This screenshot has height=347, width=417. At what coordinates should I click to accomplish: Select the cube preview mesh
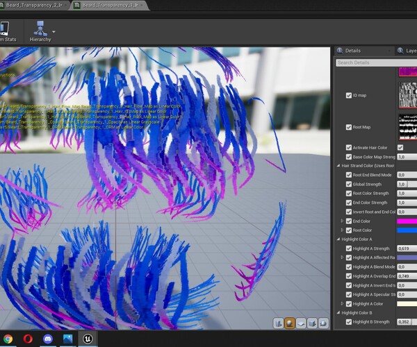click(x=312, y=323)
